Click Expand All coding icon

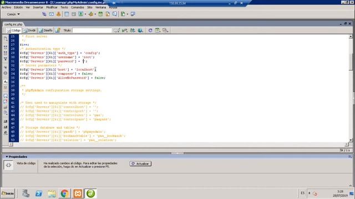tap(6, 59)
